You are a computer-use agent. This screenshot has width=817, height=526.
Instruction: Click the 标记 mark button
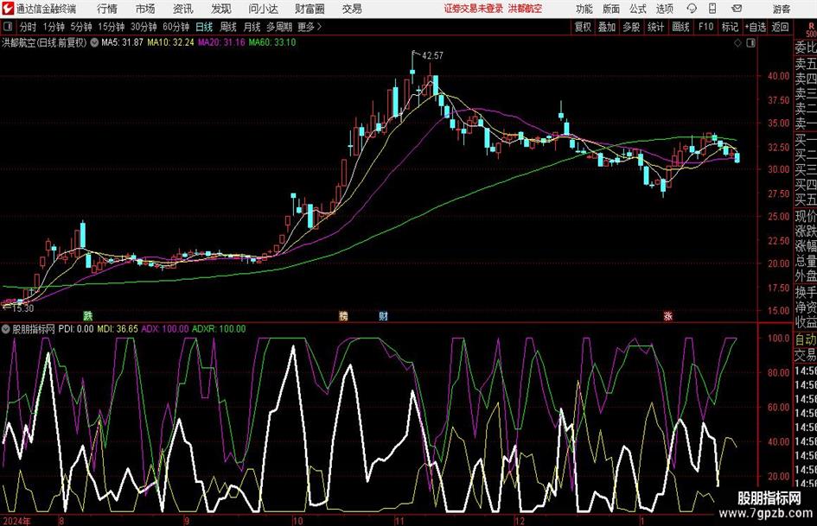730,27
